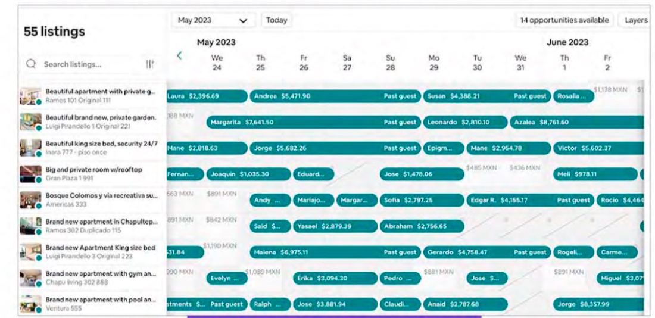Open thumbnail for Ventura 555 listing
This screenshot has height=318, width=655.
click(31, 304)
